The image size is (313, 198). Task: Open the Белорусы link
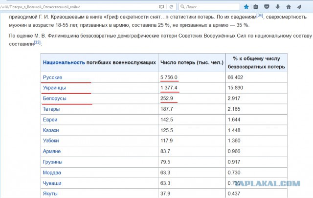point(54,99)
